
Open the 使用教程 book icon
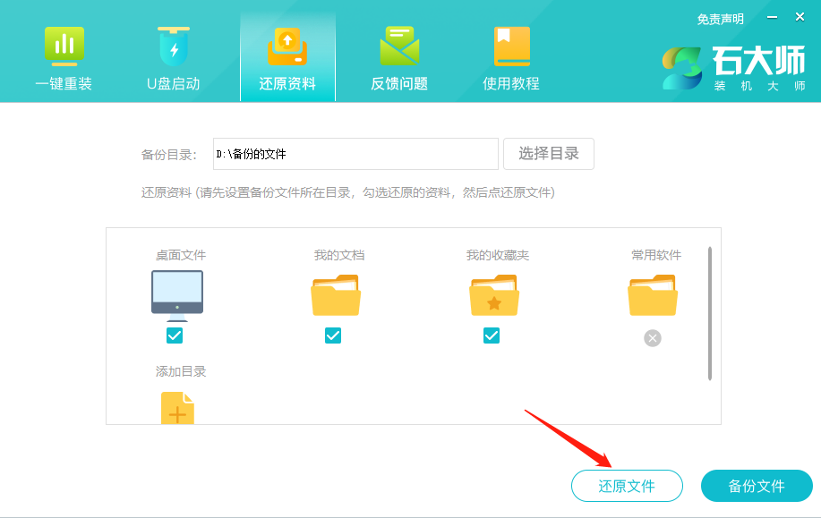(511, 47)
